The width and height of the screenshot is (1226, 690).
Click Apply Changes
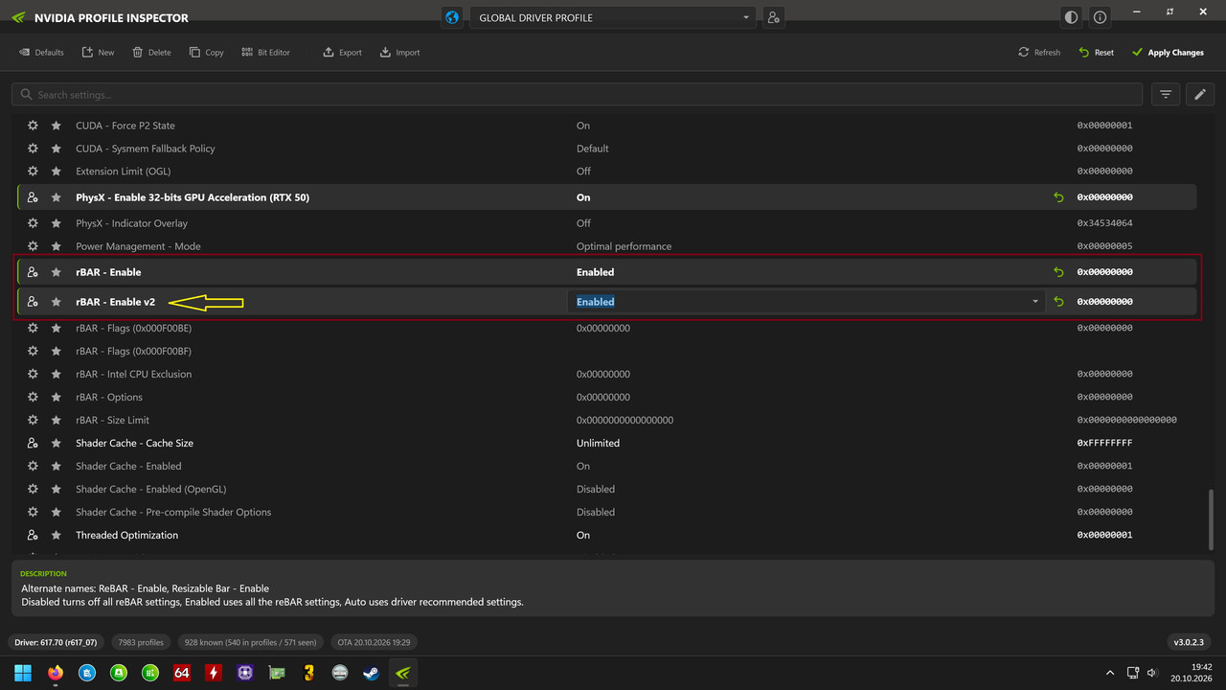(1168, 53)
